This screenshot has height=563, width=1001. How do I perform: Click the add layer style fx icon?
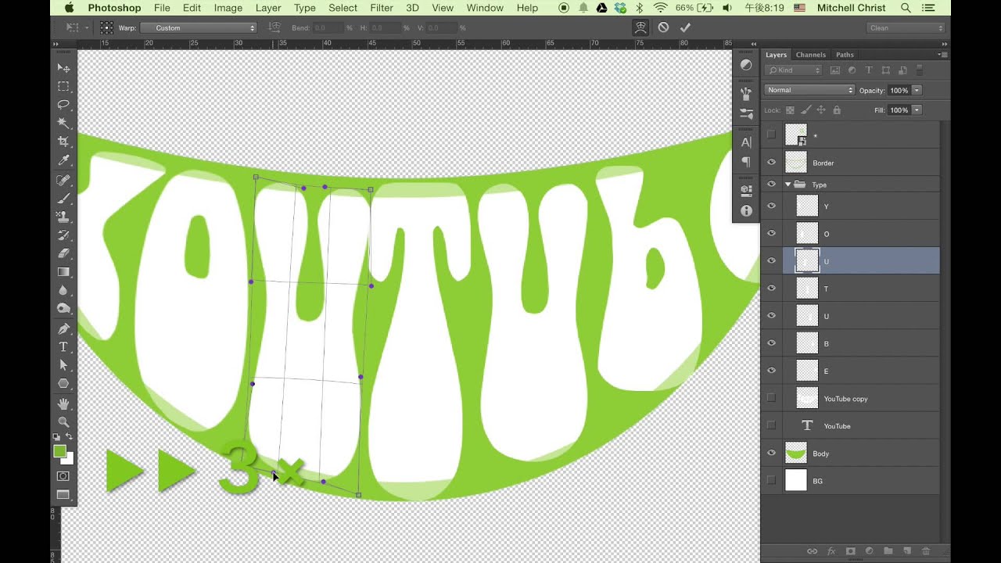pos(831,551)
